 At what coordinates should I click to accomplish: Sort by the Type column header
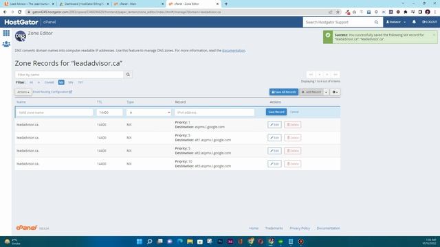click(130, 102)
